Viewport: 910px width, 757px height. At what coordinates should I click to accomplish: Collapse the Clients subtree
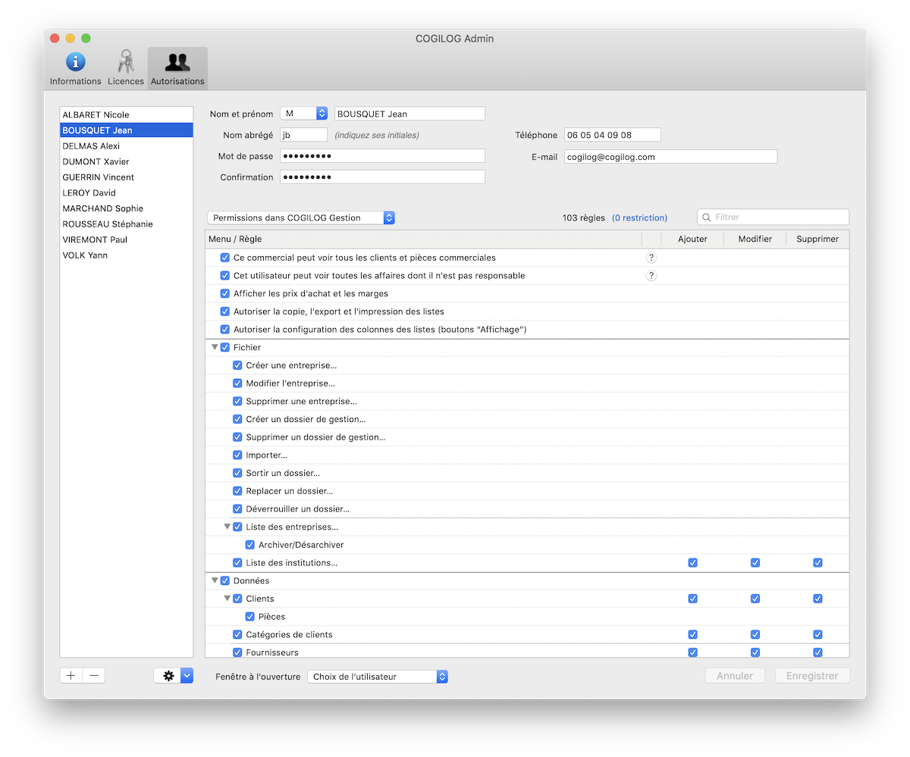pos(227,599)
